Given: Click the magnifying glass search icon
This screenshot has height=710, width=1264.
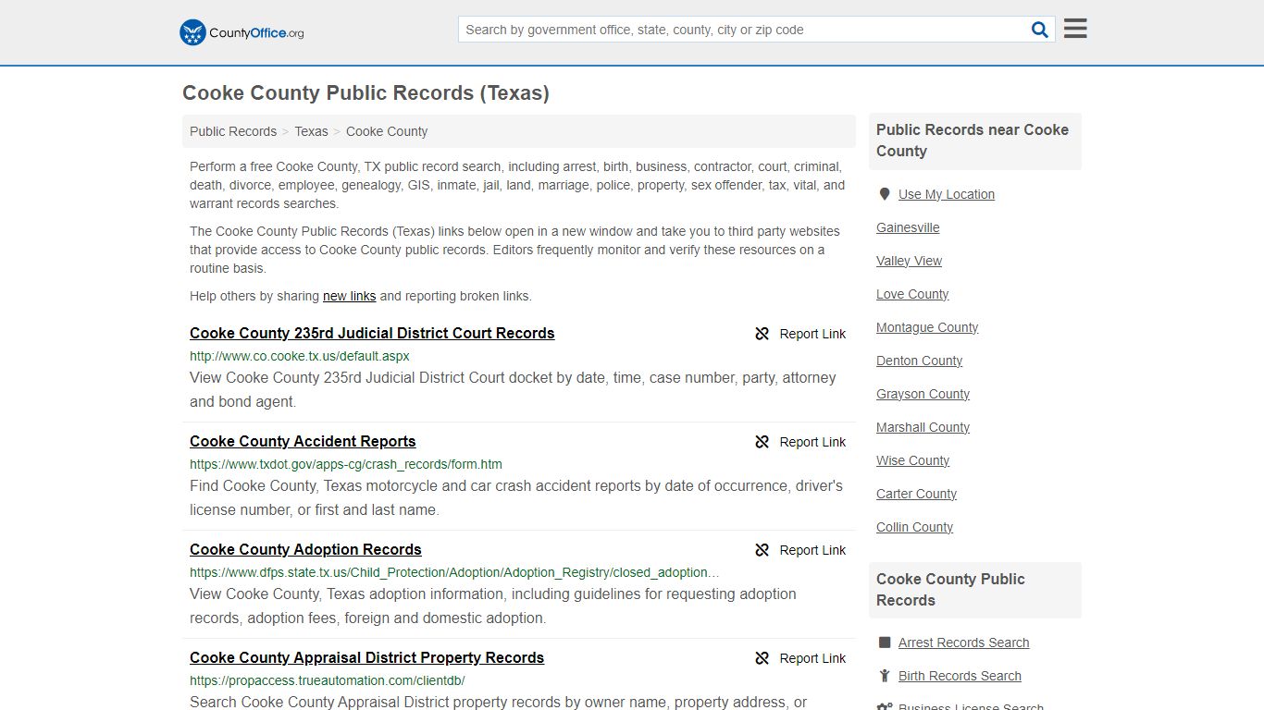Looking at the screenshot, I should (1040, 30).
